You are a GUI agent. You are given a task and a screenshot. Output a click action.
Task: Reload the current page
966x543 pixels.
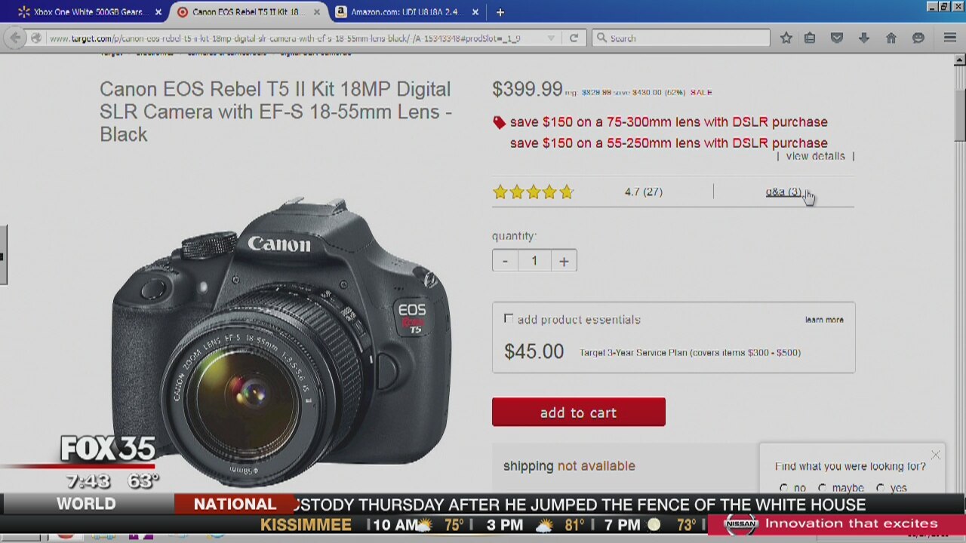574,38
